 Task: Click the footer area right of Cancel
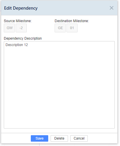coord(103,138)
